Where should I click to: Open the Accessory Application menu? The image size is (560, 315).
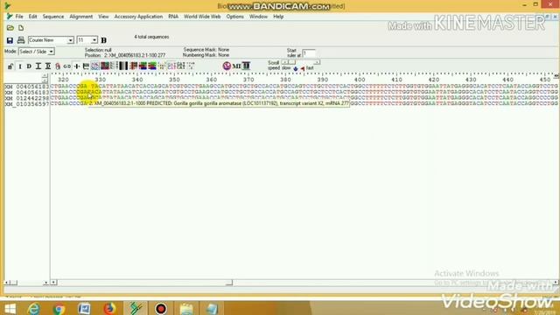point(138,17)
